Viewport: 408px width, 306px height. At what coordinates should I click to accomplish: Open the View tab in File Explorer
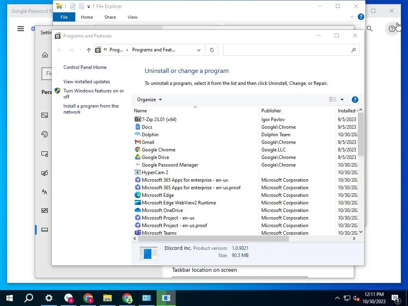click(132, 17)
